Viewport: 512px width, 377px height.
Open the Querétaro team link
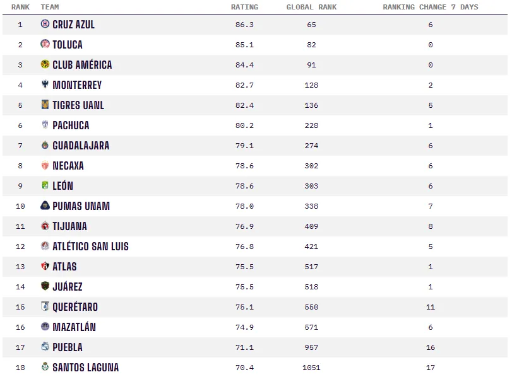click(75, 307)
